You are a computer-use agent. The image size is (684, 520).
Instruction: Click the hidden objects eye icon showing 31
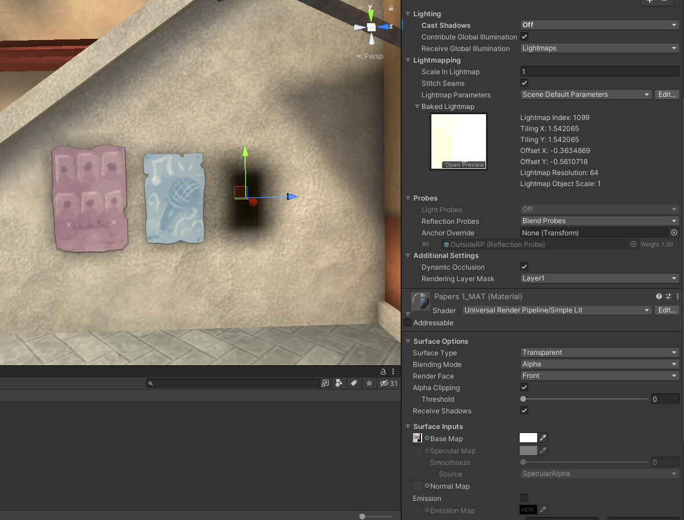[388, 383]
